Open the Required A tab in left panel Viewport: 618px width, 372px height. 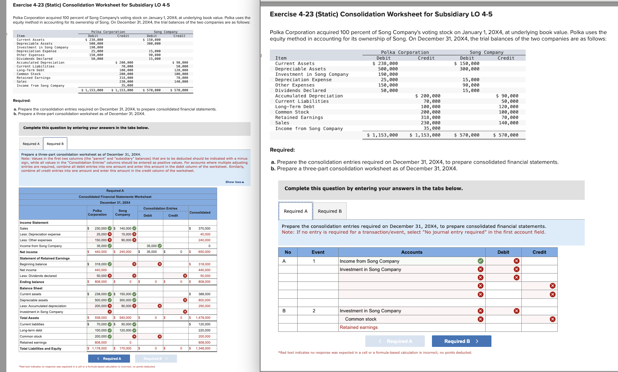pyautogui.click(x=31, y=144)
